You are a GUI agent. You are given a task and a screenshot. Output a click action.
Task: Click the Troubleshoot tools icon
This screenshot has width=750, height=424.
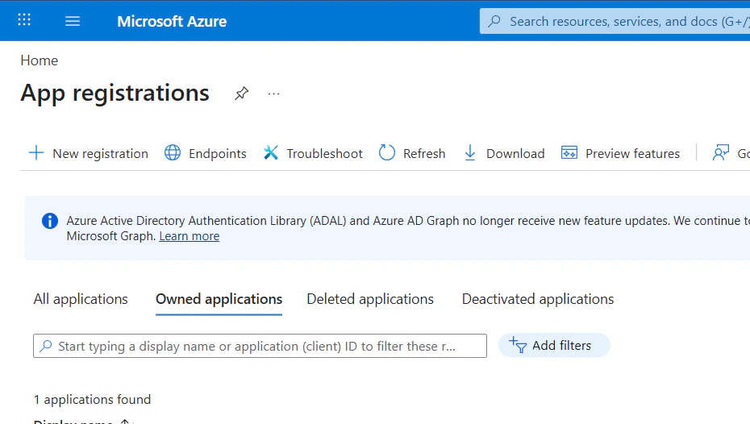point(271,153)
